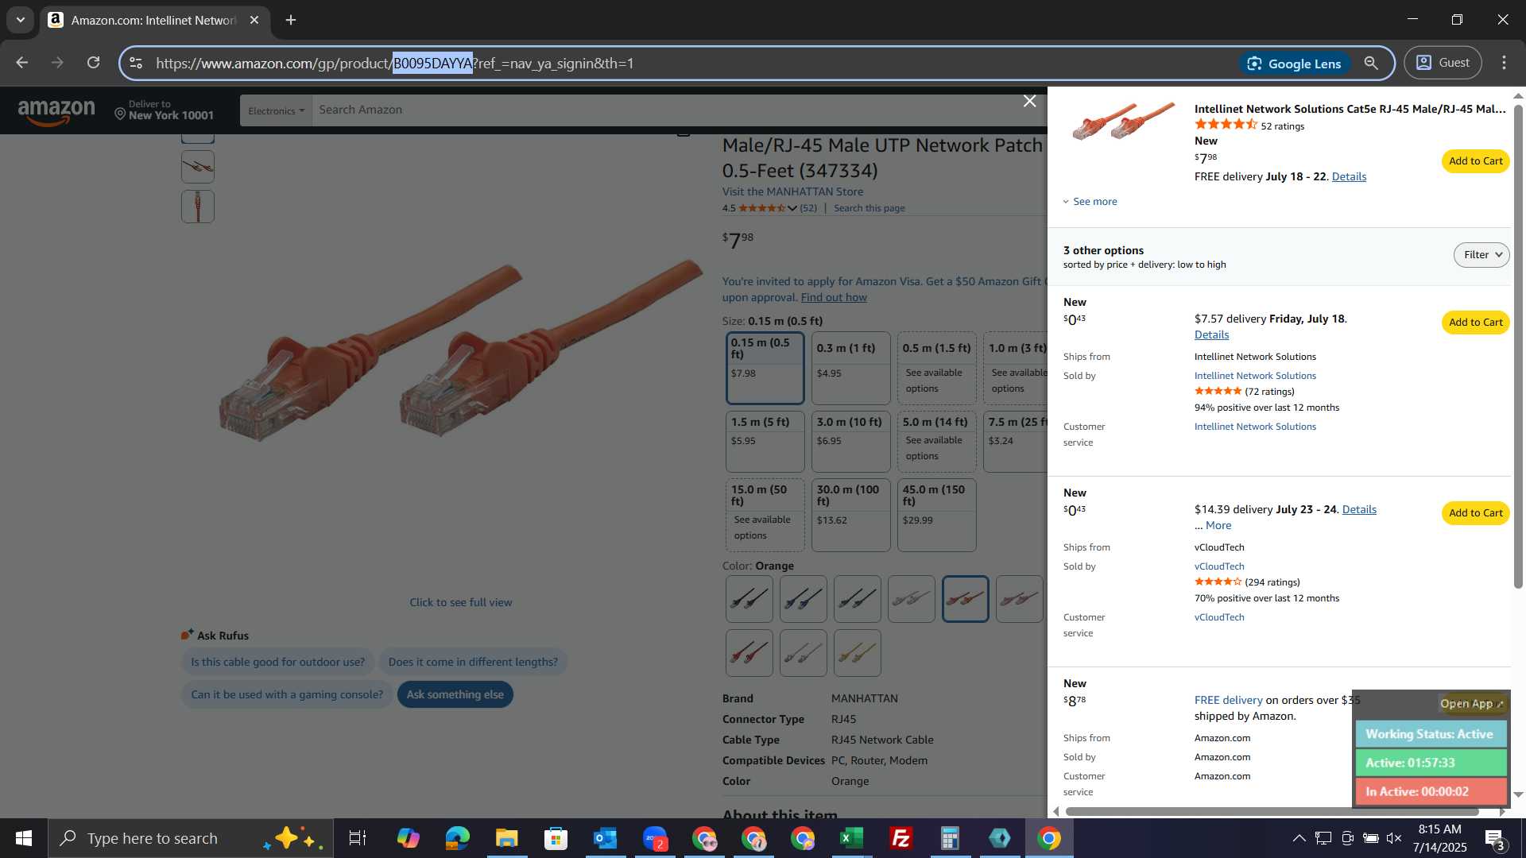The width and height of the screenshot is (1526, 858).
Task: Select the 0.15 m (0.5 ft) size option
Action: coord(765,368)
